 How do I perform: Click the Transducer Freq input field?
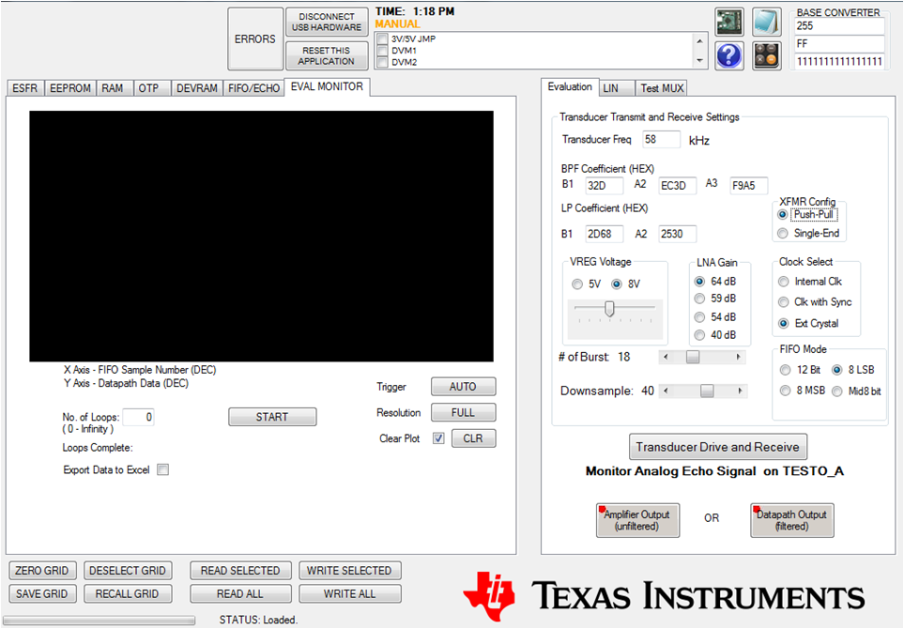click(x=661, y=138)
